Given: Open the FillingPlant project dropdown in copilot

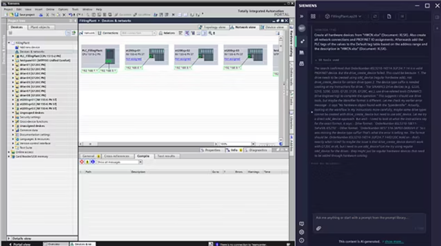Looking at the screenshot, I should pos(343,16).
